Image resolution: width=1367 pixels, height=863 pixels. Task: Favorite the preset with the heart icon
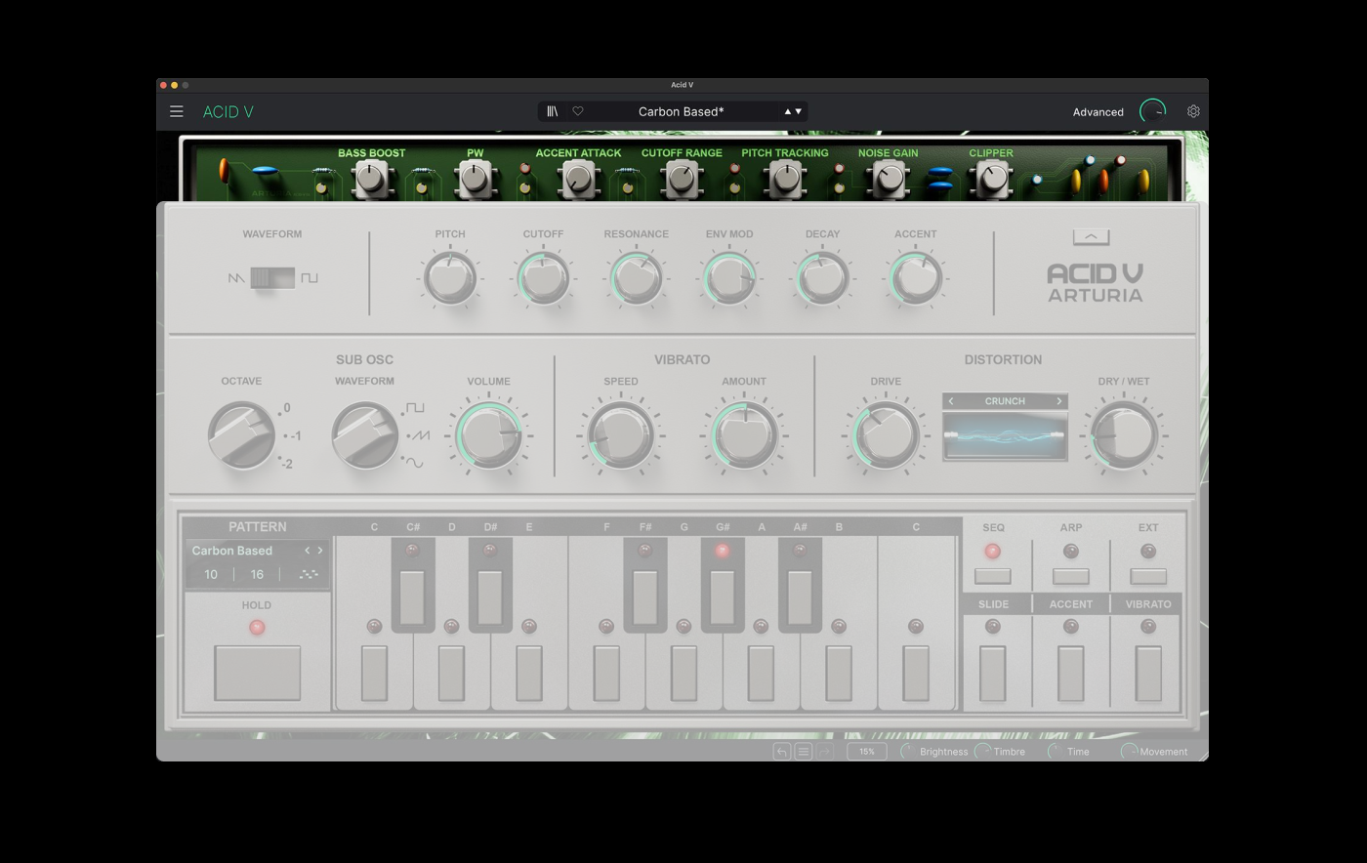(x=578, y=111)
